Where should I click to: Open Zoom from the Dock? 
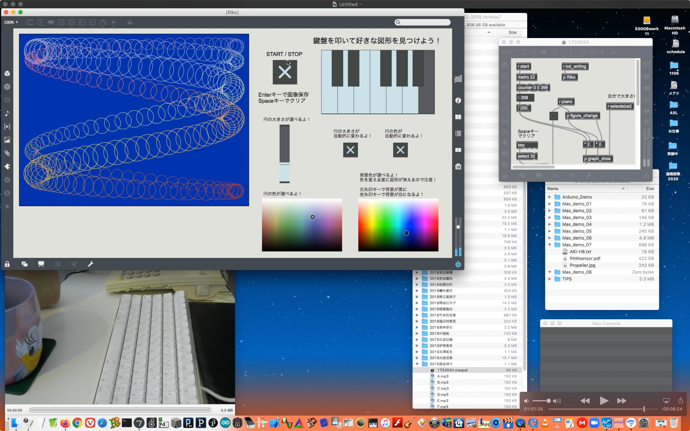click(x=594, y=423)
